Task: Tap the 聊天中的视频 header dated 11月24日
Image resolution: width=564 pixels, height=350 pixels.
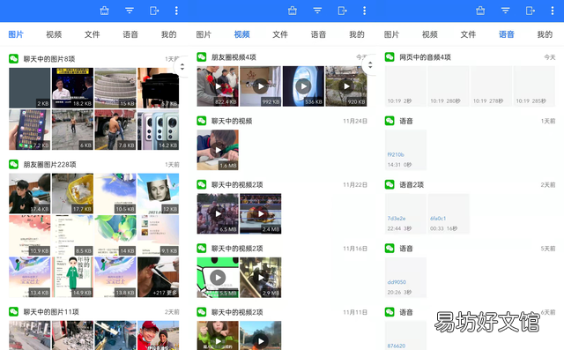Action: pyautogui.click(x=232, y=121)
